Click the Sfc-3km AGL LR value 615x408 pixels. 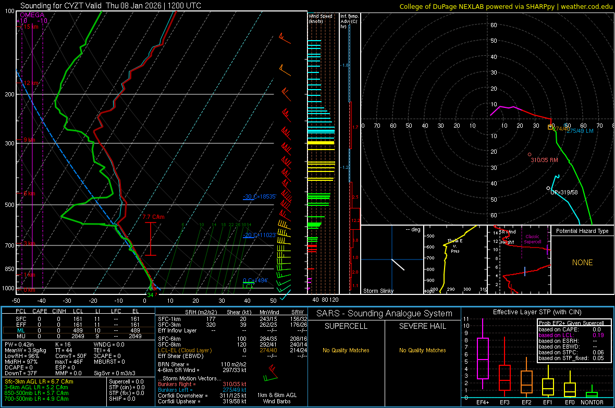pyautogui.click(x=39, y=381)
